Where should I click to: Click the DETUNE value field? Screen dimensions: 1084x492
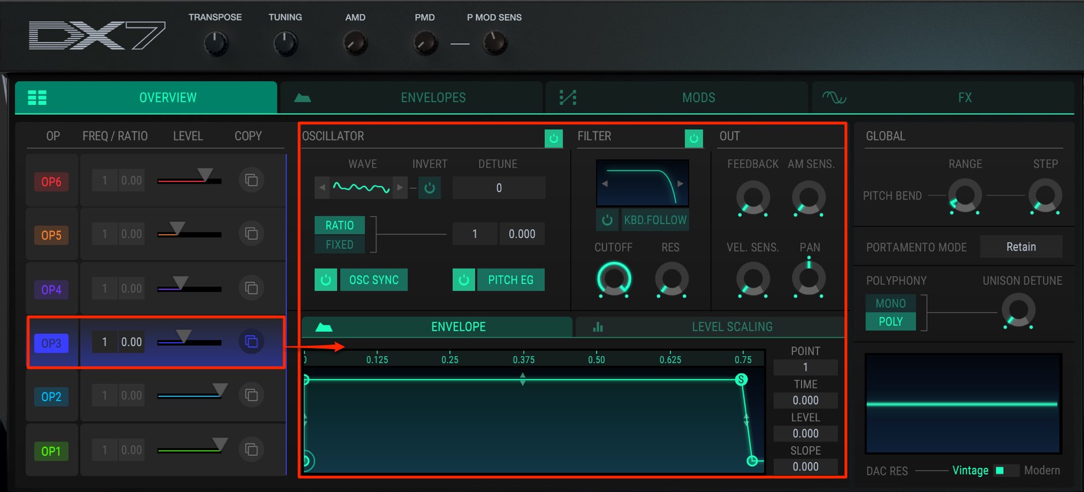pos(499,188)
